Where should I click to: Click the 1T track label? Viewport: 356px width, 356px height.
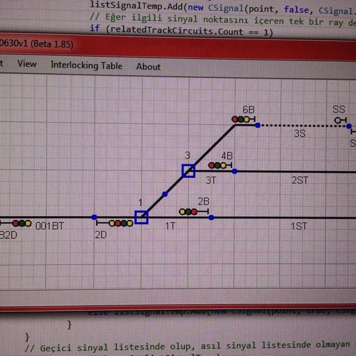170,226
